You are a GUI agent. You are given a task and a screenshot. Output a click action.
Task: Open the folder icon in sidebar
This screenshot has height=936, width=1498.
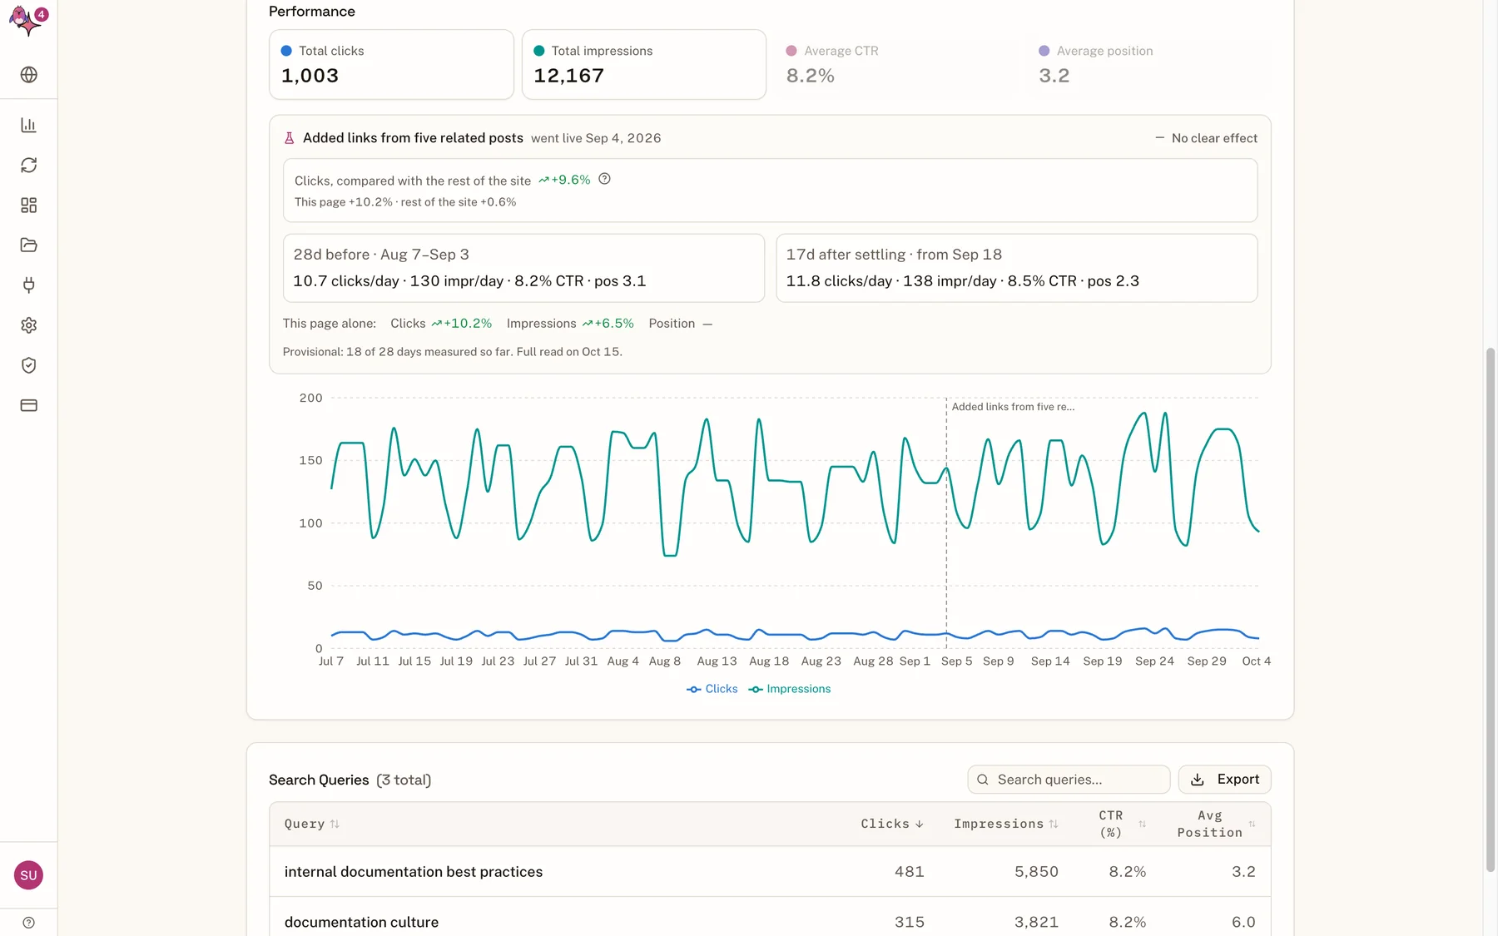pos(29,245)
